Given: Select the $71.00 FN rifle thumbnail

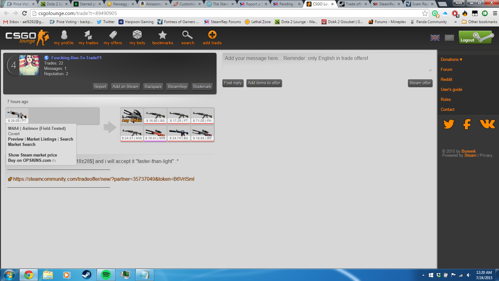Looking at the screenshot, I should 202,116.
